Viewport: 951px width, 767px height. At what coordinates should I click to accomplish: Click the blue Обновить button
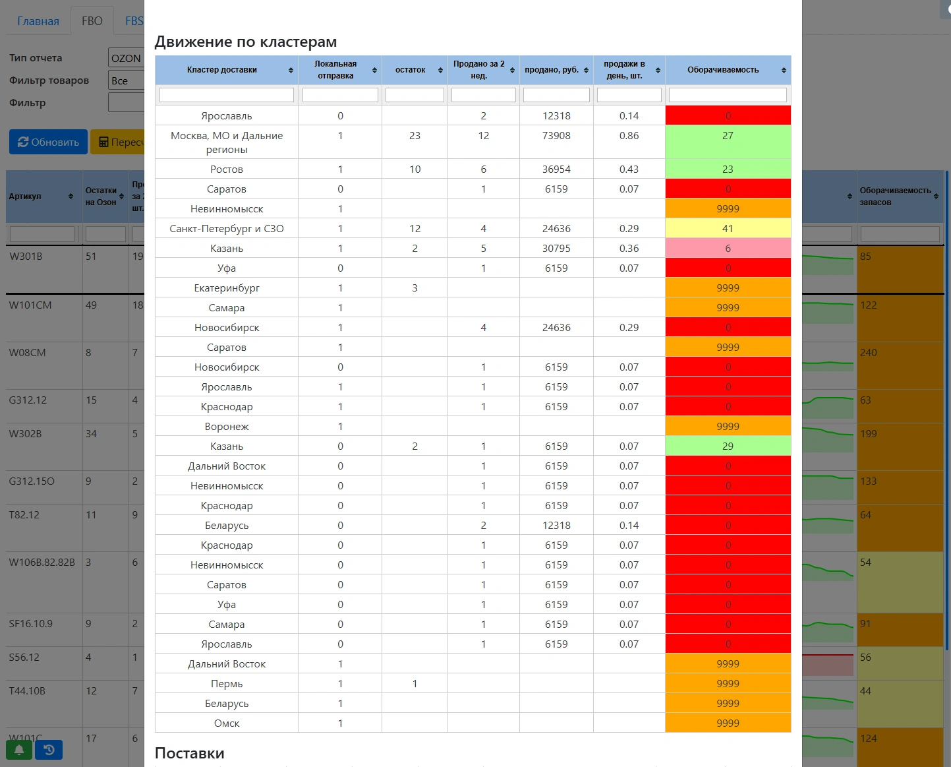48,142
